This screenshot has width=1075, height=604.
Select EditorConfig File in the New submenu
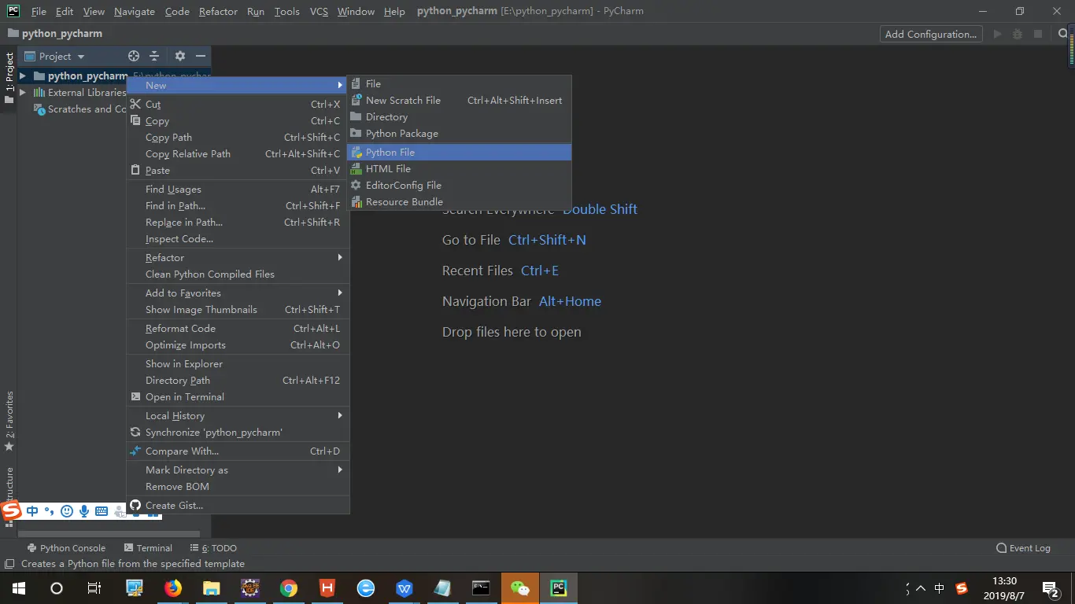click(460, 186)
